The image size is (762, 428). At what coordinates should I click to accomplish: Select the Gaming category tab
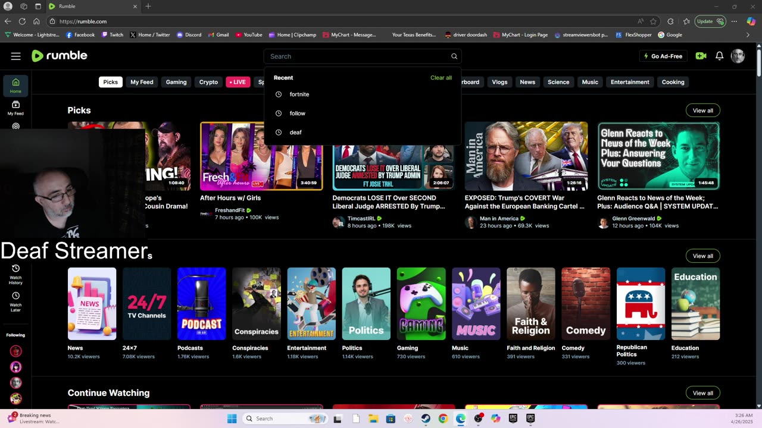(x=176, y=82)
